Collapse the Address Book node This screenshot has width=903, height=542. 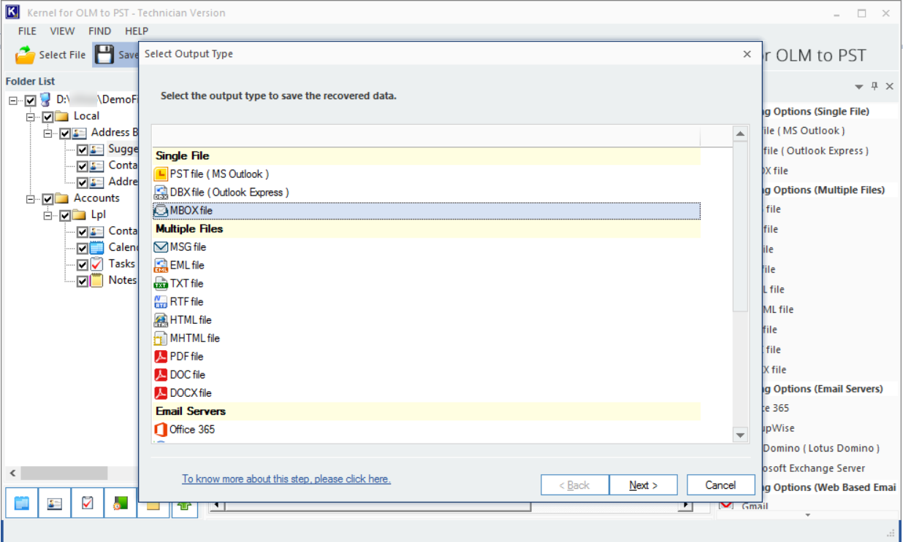click(48, 133)
